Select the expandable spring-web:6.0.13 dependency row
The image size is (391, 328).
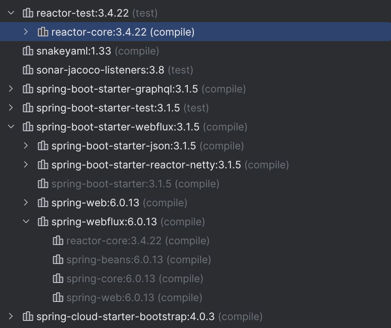point(95,203)
